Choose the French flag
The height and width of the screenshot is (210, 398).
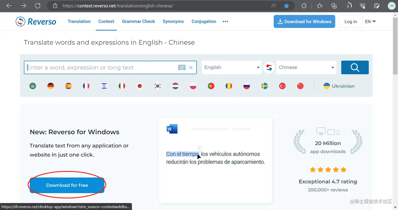(86, 86)
